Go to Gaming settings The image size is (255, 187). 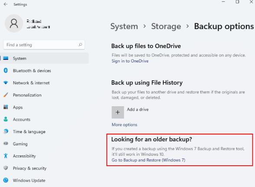20,144
